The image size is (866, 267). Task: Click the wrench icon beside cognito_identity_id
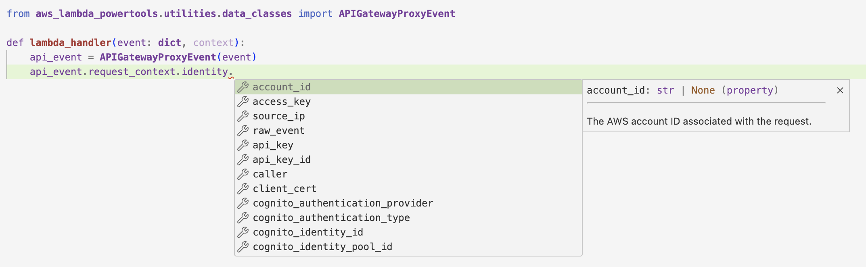coord(243,232)
